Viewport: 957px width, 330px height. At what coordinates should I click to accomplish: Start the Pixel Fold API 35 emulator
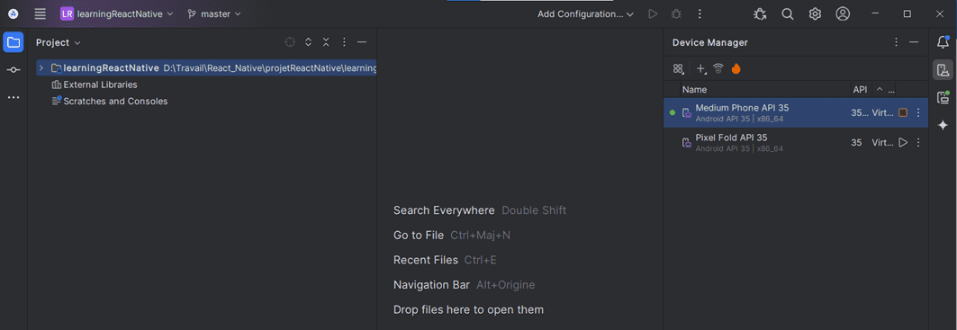[903, 143]
